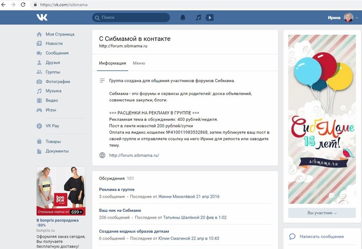Expand the Ирина profile menu

342,18
